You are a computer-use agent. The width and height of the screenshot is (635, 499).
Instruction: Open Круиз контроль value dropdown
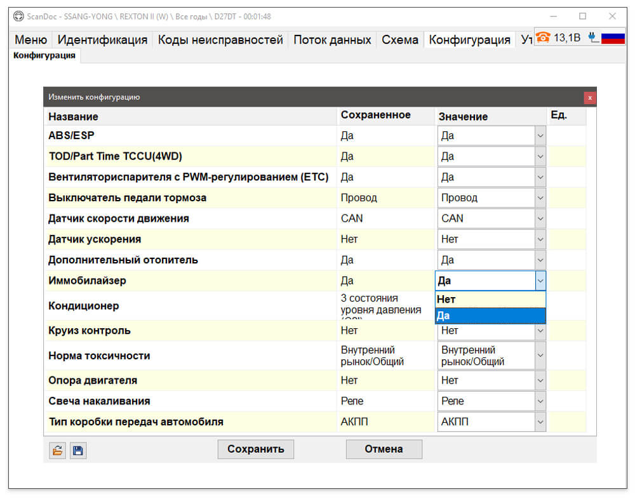(x=540, y=331)
